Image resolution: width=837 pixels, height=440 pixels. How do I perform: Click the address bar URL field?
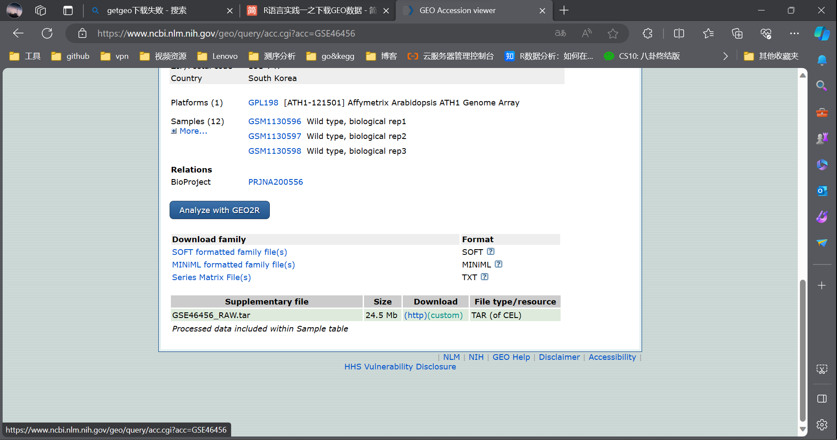(305, 34)
